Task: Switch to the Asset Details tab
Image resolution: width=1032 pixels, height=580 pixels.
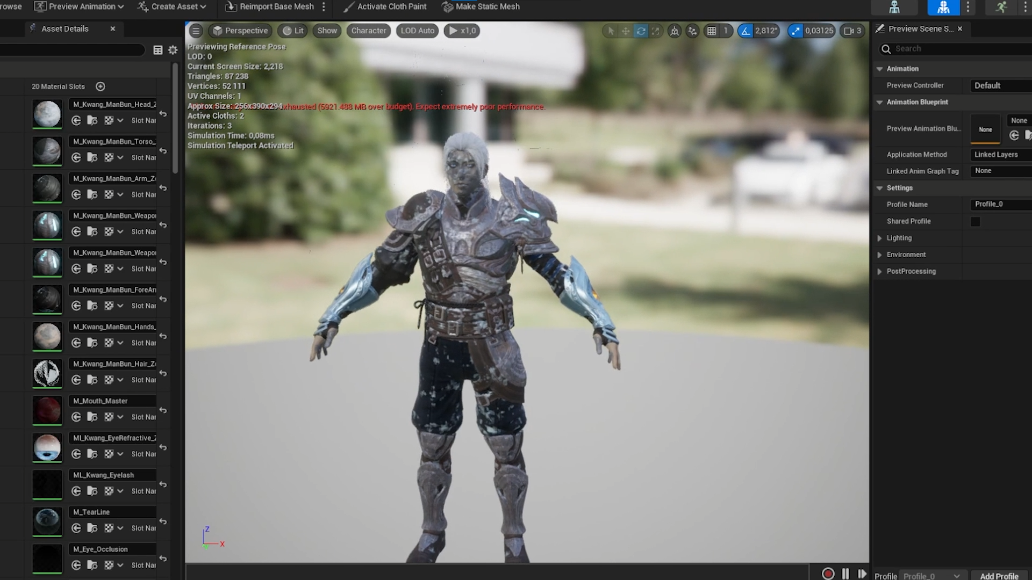Action: (64, 29)
